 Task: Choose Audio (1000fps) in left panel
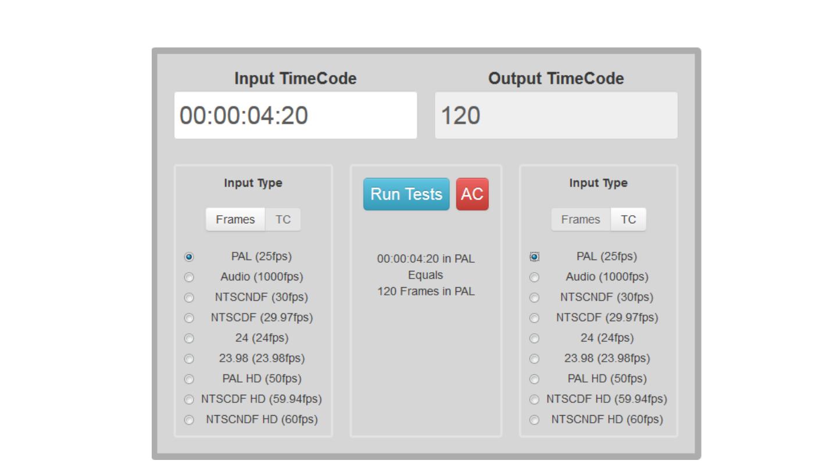(x=189, y=277)
